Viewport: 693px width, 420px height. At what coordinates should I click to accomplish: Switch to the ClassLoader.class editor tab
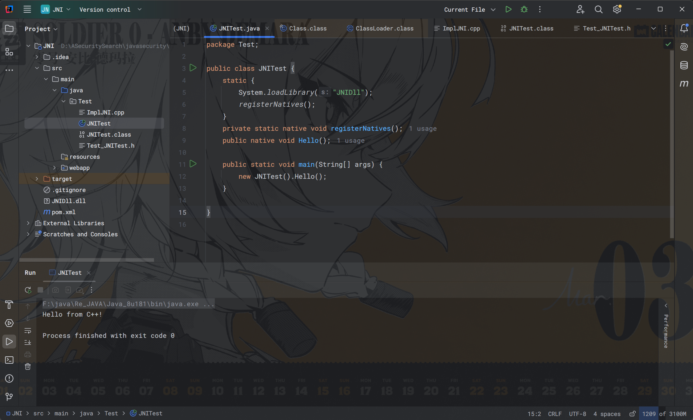(x=380, y=28)
